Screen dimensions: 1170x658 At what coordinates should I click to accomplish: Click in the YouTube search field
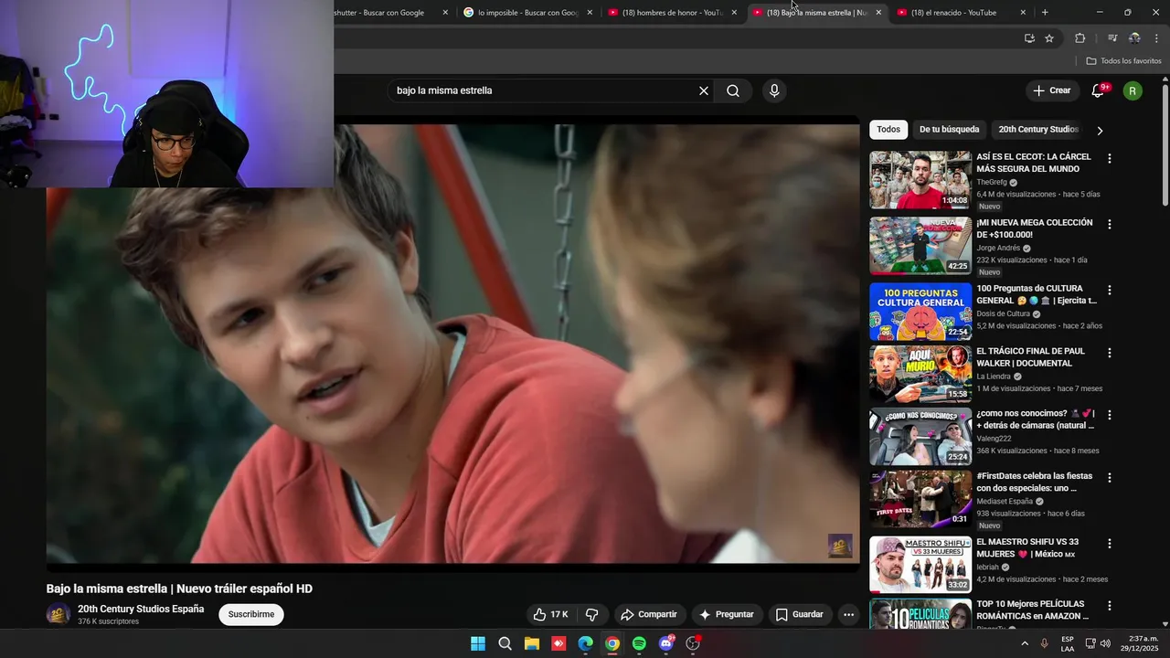(x=544, y=90)
